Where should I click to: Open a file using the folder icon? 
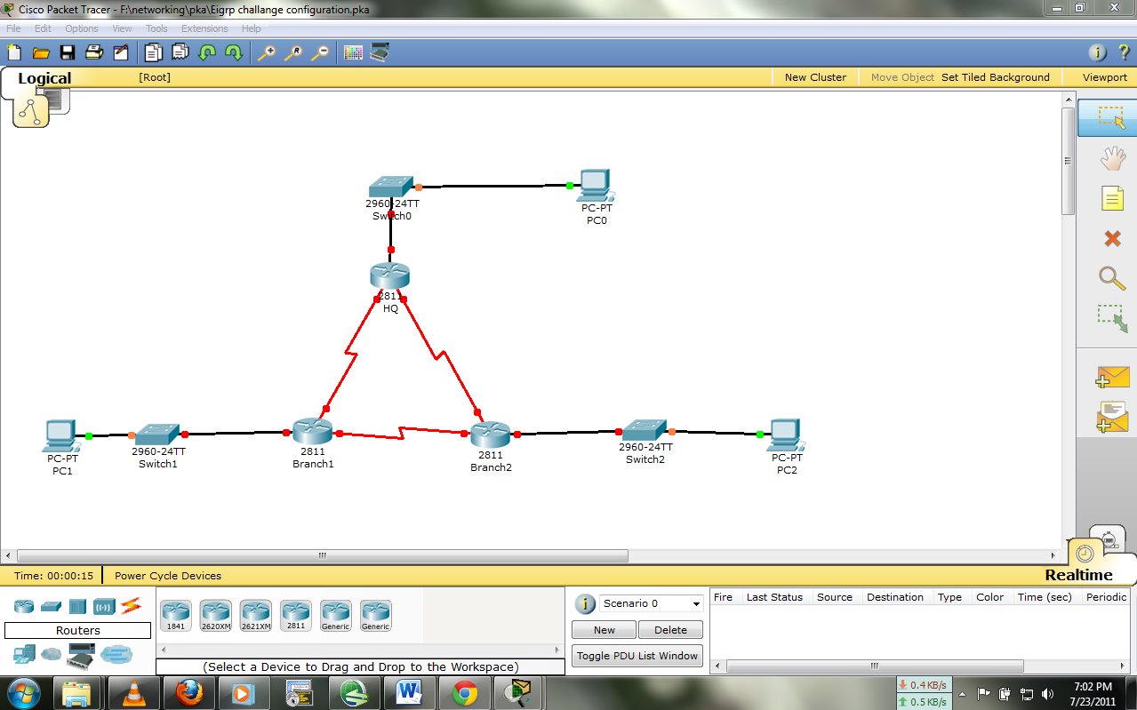pyautogui.click(x=40, y=52)
